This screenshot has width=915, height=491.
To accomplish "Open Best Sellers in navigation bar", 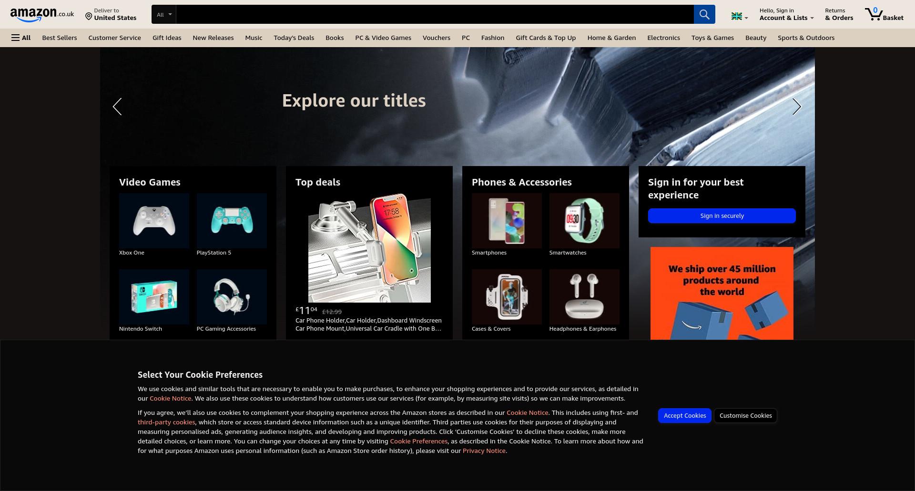I will [60, 38].
